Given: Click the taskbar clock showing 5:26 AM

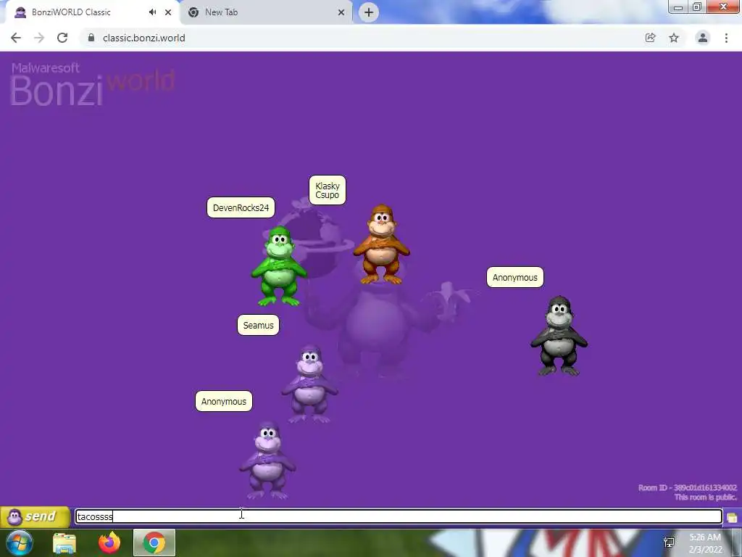Looking at the screenshot, I should 705,543.
